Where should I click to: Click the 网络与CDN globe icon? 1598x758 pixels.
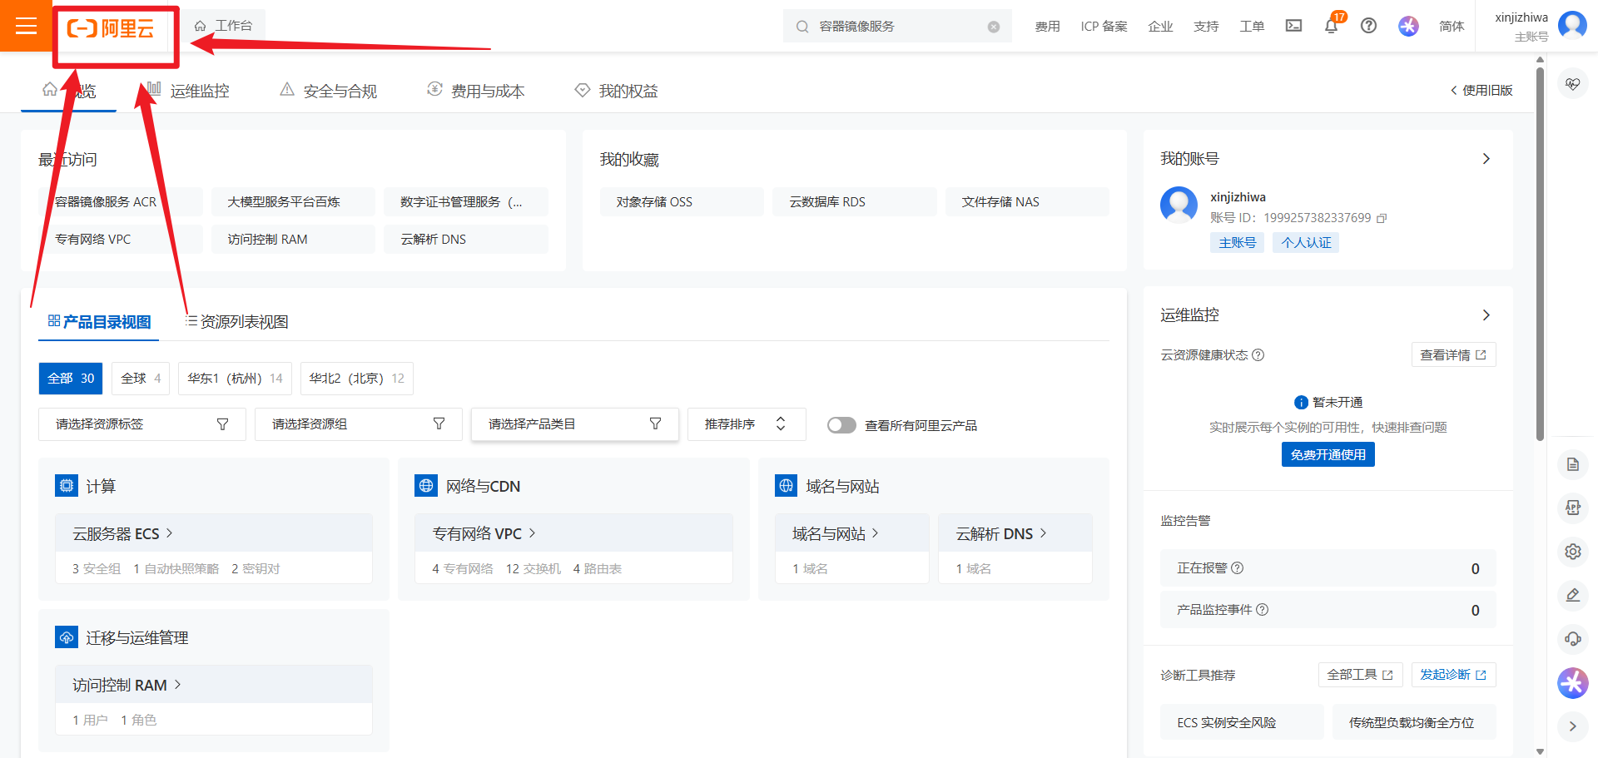[x=426, y=485]
